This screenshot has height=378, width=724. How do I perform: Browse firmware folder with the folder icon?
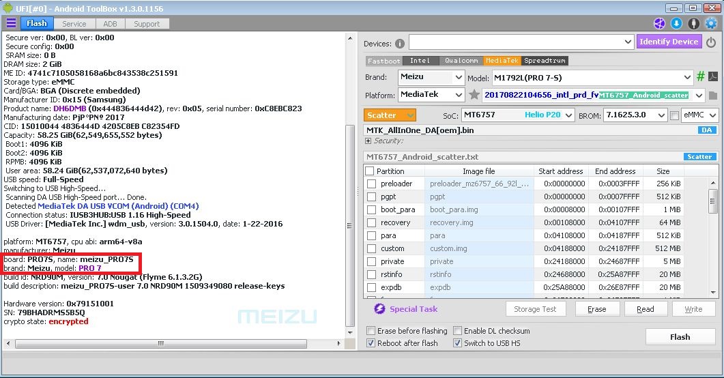[713, 95]
